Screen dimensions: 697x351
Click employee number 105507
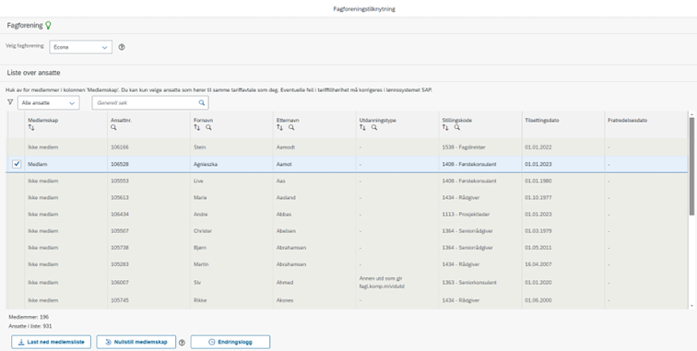120,231
